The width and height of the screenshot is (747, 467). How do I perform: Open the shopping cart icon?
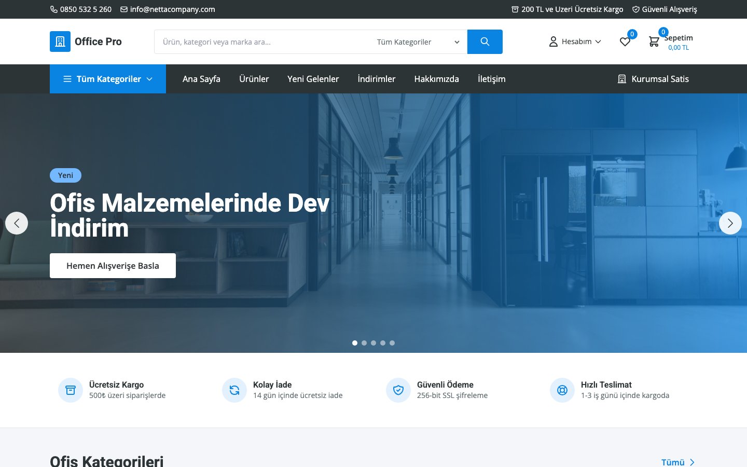point(654,42)
